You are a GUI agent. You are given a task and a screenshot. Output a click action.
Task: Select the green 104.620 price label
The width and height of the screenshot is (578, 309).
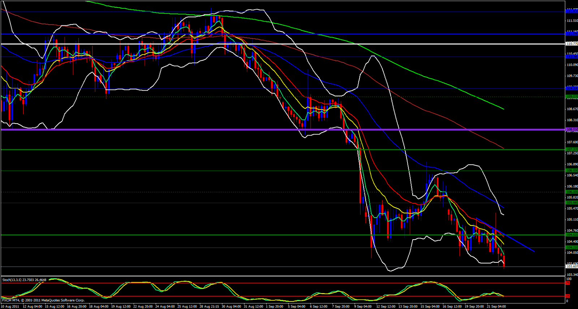[x=571, y=235]
